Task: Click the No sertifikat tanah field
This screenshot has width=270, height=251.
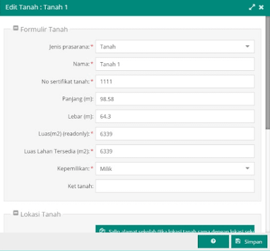Action: pyautogui.click(x=175, y=82)
